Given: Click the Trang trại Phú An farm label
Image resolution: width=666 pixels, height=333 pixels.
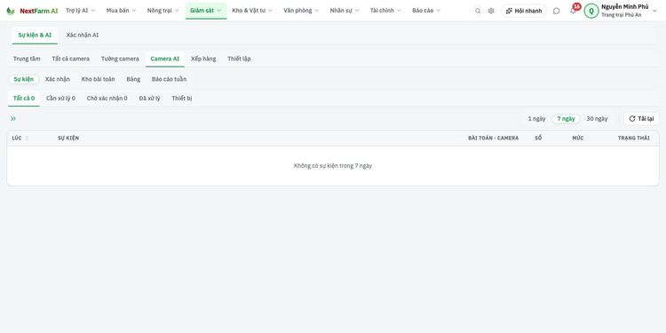Looking at the screenshot, I should [621, 15].
